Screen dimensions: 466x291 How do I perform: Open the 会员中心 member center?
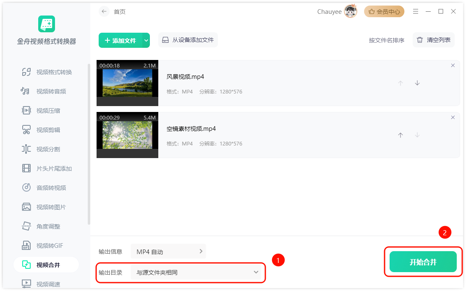click(384, 12)
